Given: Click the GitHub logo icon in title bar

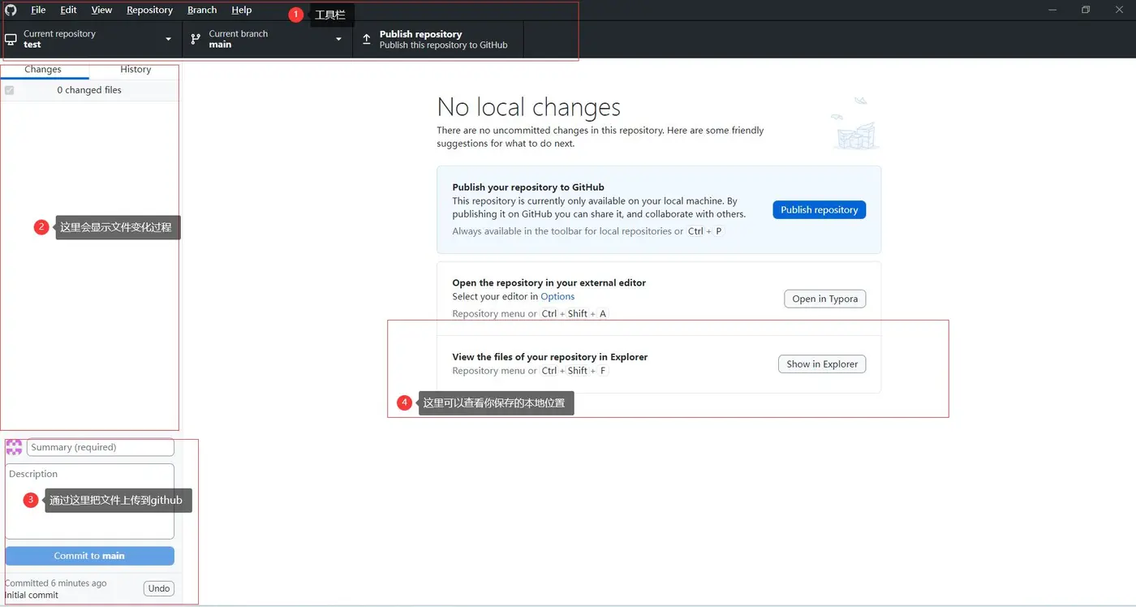Looking at the screenshot, I should (11, 10).
